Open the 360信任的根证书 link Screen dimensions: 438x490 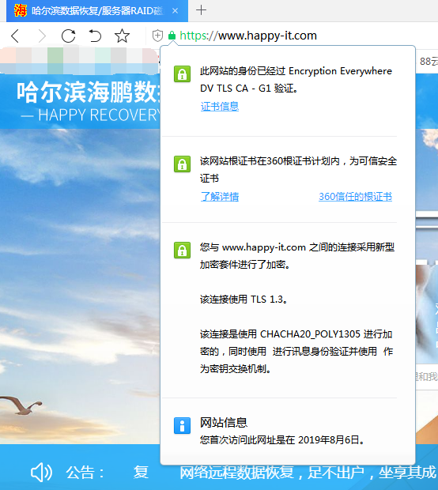click(355, 197)
